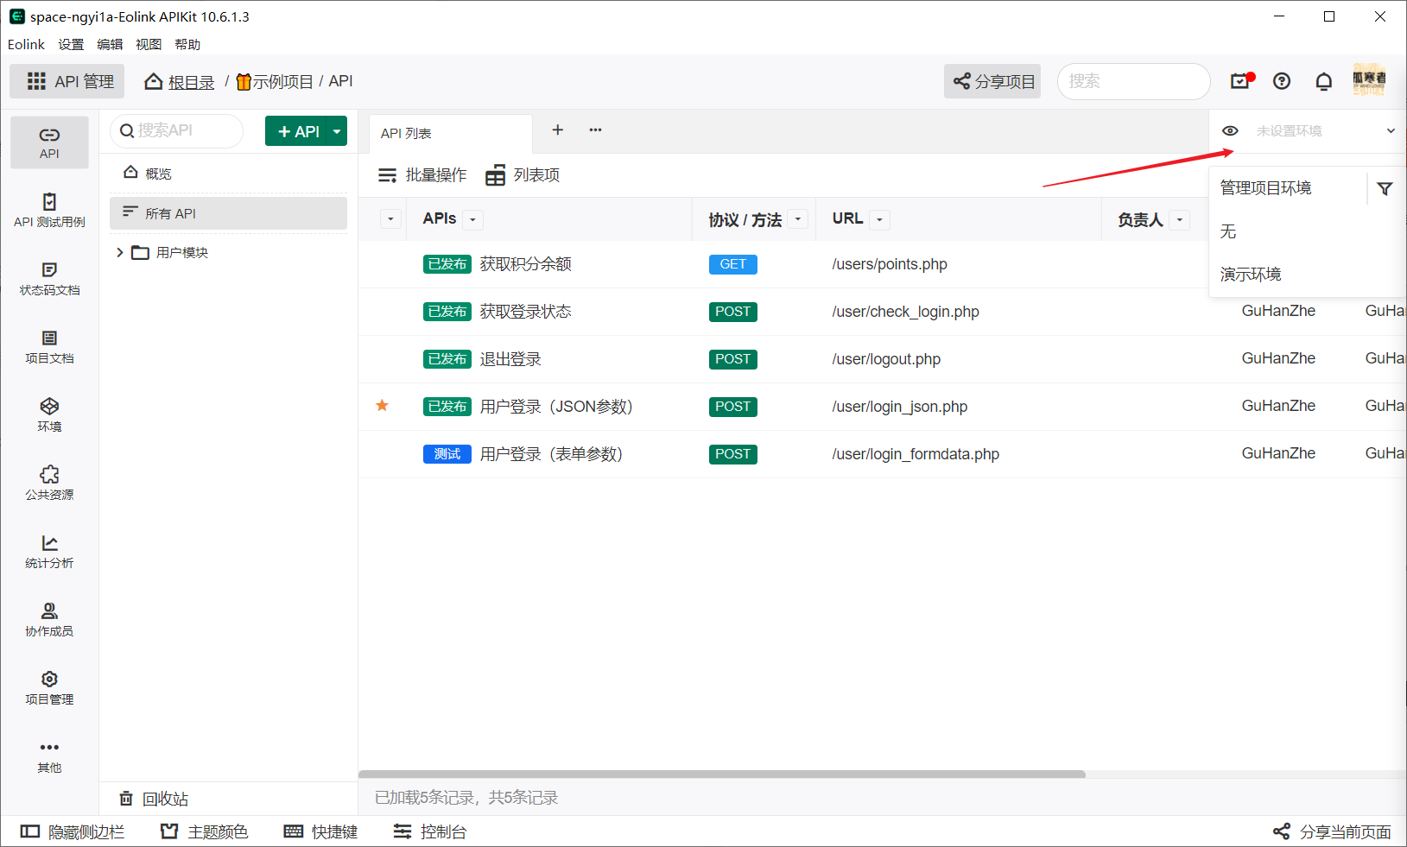Open 项目管理 in the sidebar
Screen dimensions: 1407x847
(x=49, y=688)
